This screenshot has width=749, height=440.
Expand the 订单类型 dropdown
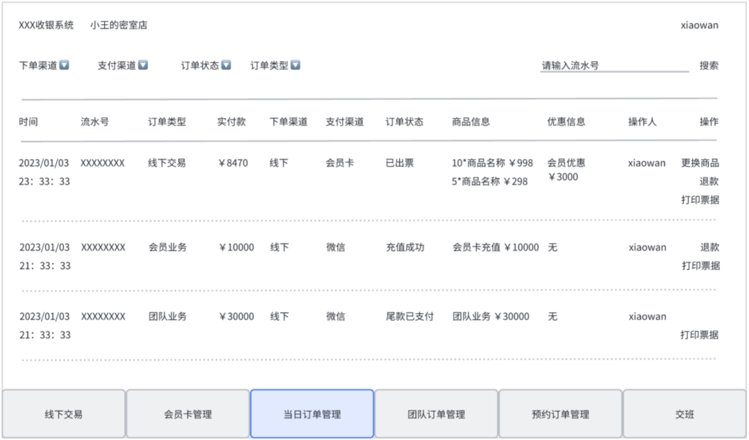[274, 65]
